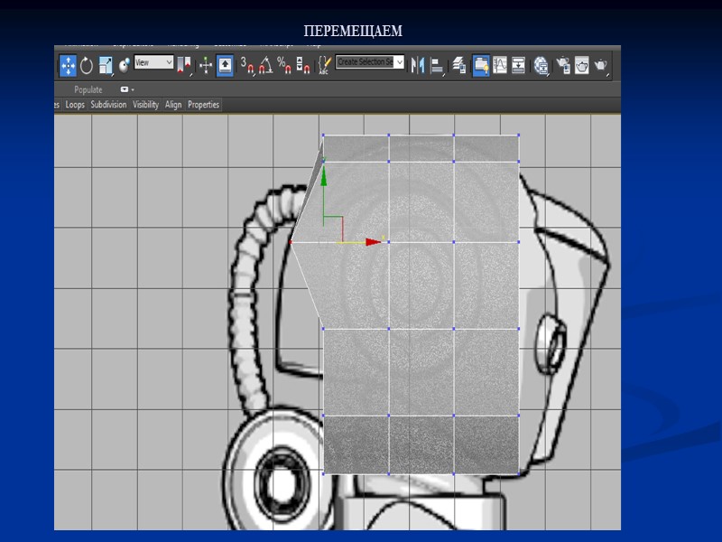Click the selected red vertex on left edge
This screenshot has width=722, height=542.
[291, 242]
